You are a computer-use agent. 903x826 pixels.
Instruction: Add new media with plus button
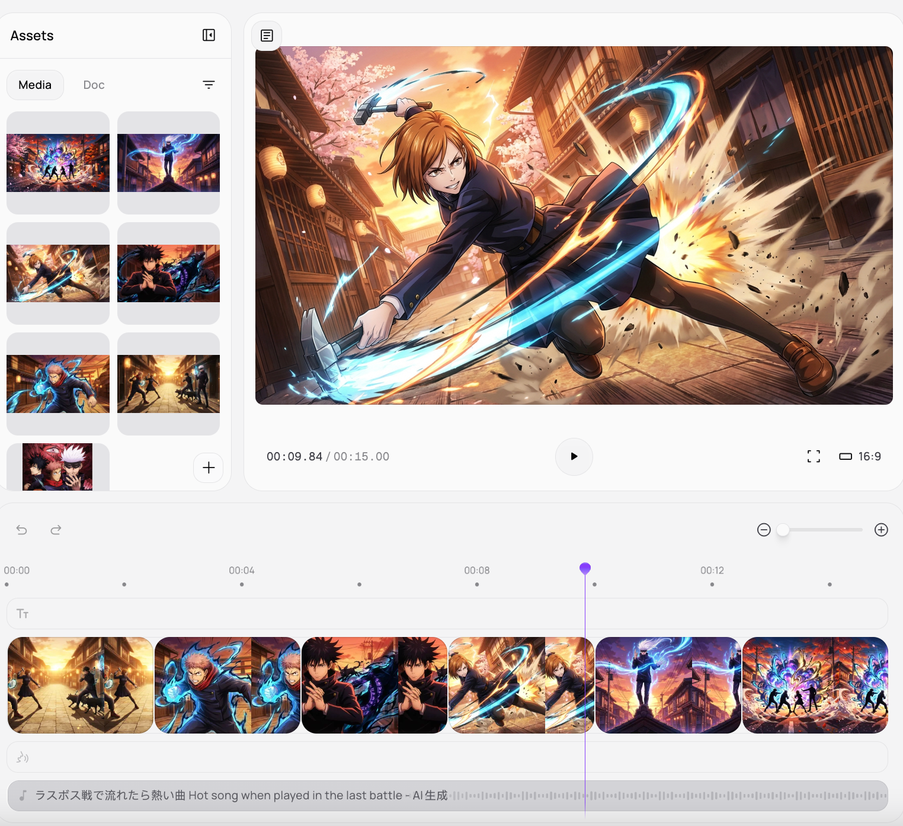coord(209,468)
